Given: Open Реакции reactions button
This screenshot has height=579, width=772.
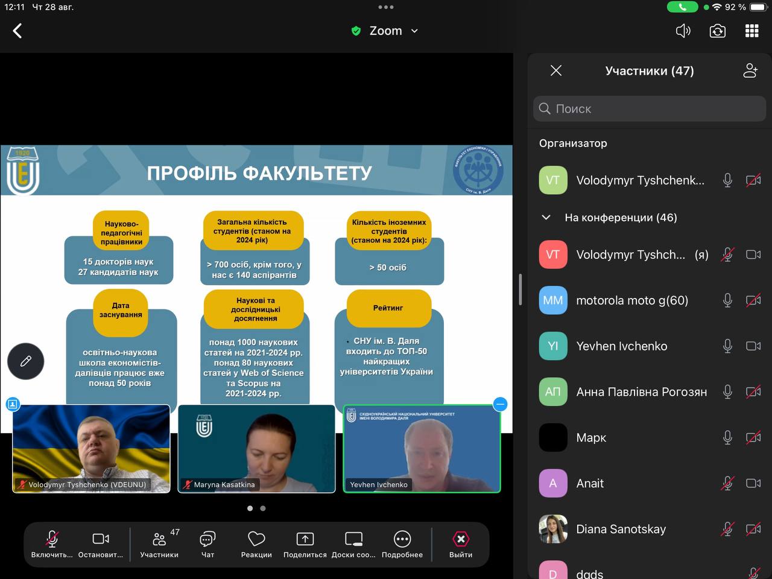Looking at the screenshot, I should [256, 544].
